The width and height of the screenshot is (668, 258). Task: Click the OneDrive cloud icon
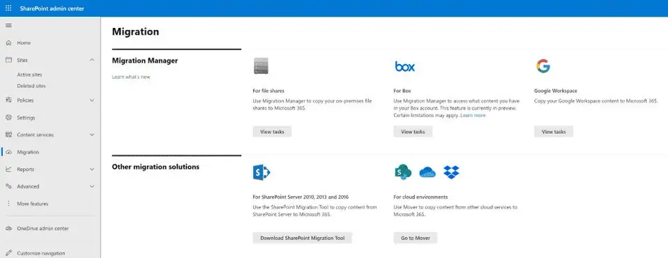click(427, 172)
